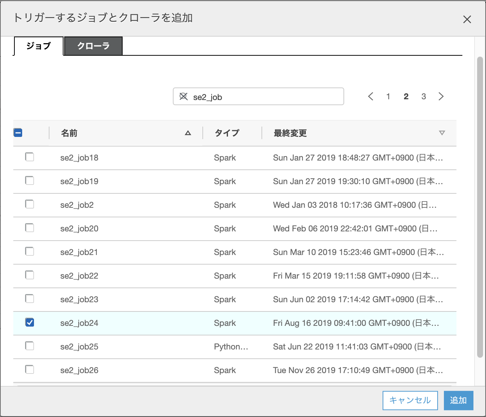486x417 pixels.
Task: Click the search magnifier icon
Action: tap(183, 96)
